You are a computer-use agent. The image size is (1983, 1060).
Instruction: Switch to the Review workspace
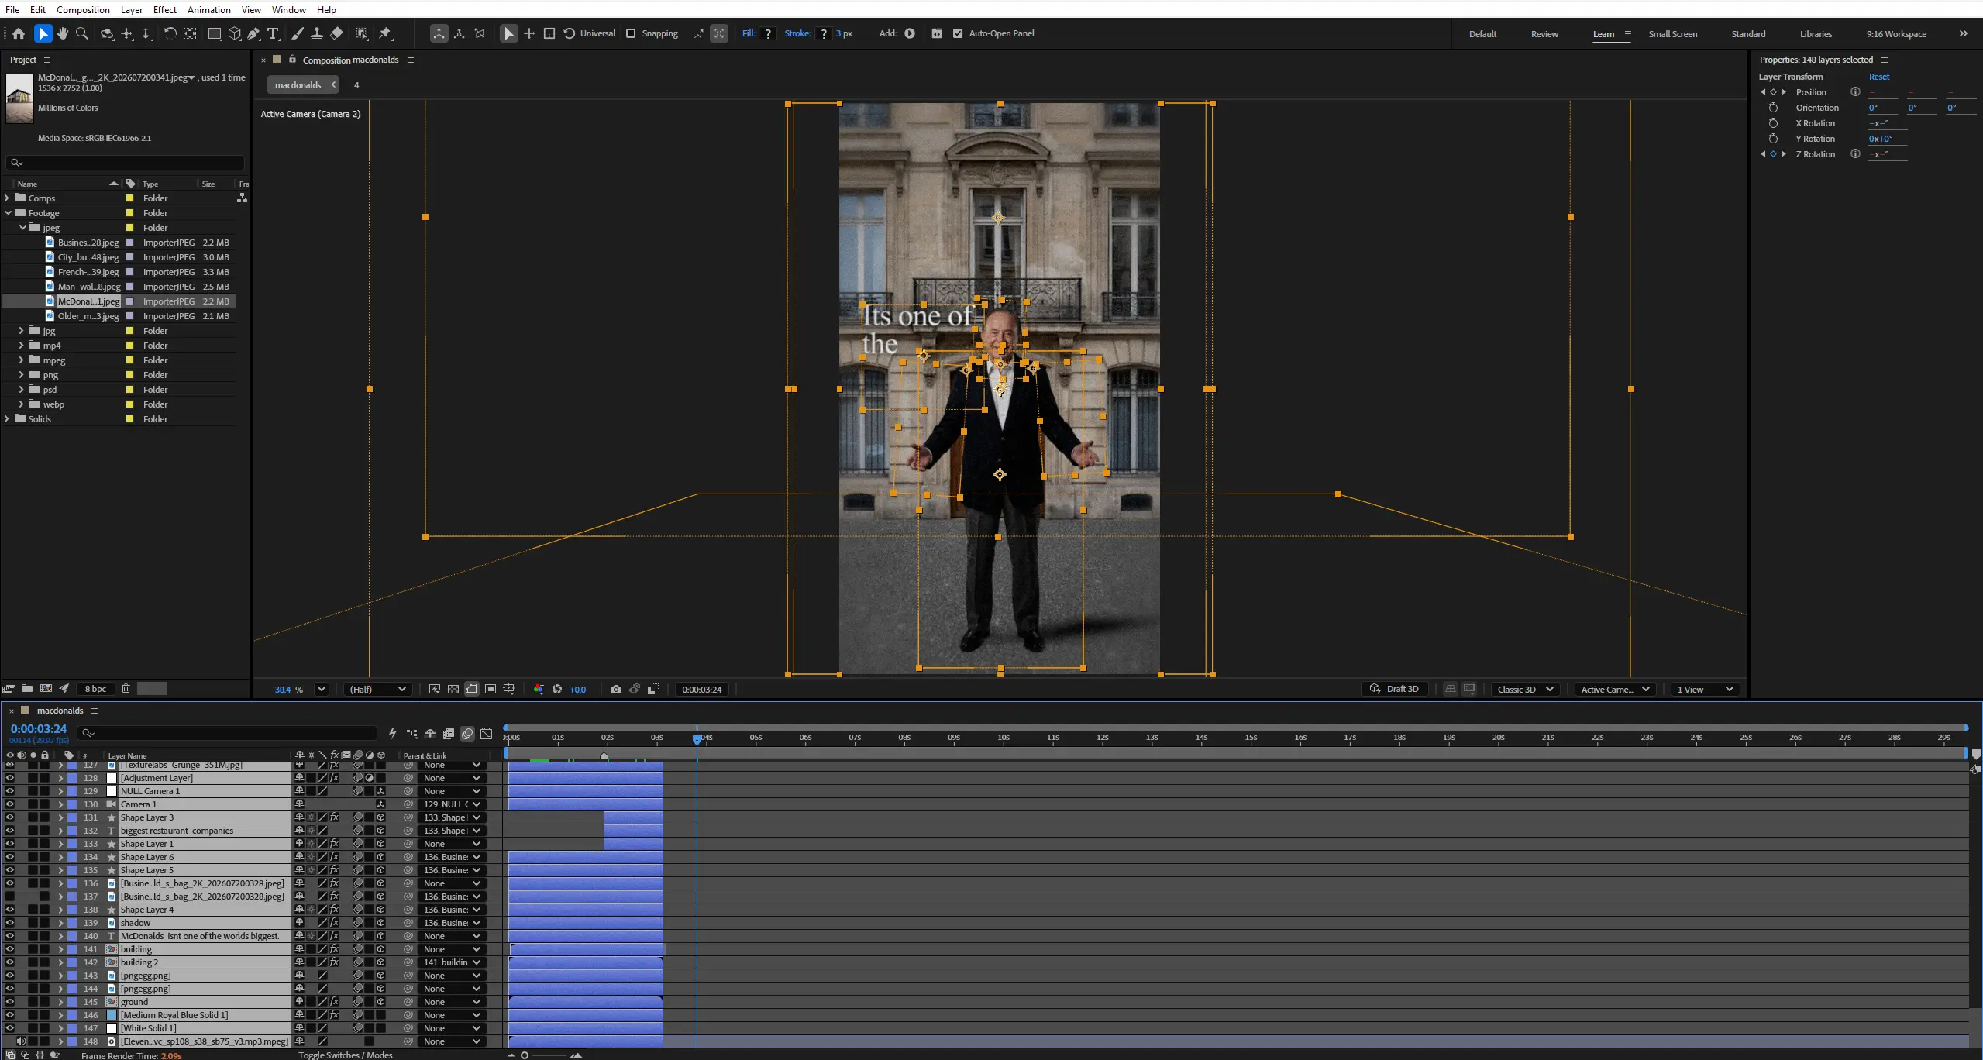coord(1544,34)
